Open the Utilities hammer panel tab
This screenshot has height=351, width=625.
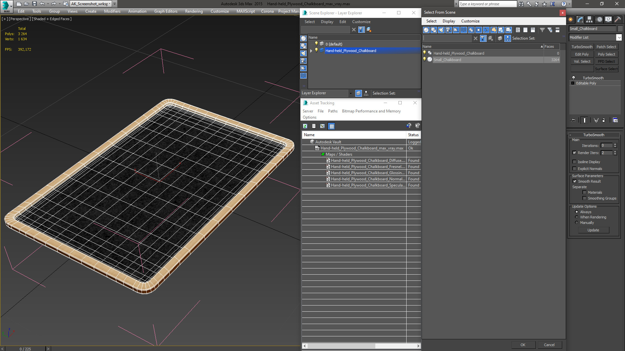pos(618,19)
